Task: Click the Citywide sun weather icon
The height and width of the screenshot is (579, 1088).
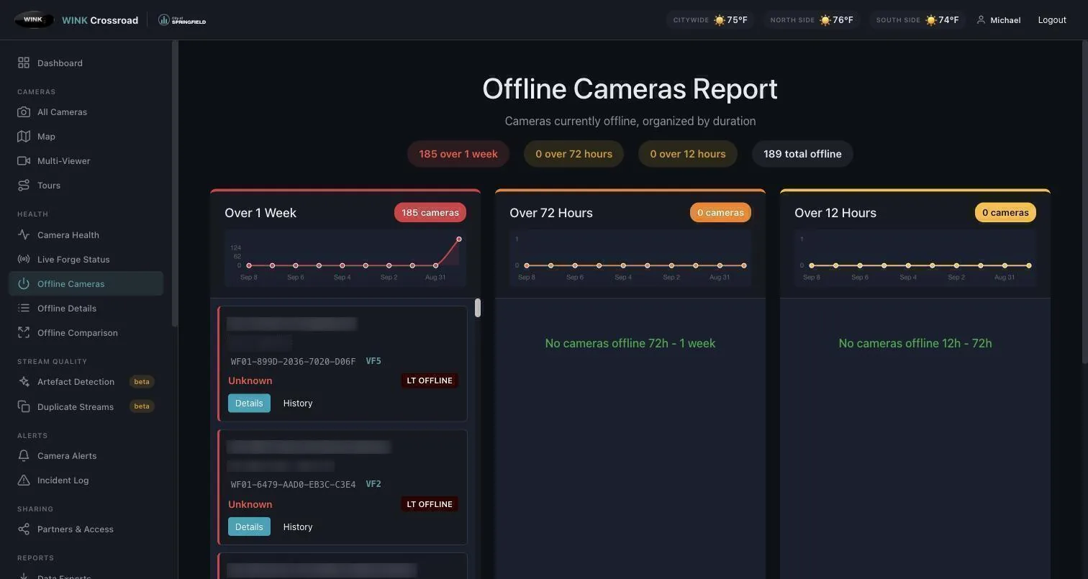Action: 719,20
